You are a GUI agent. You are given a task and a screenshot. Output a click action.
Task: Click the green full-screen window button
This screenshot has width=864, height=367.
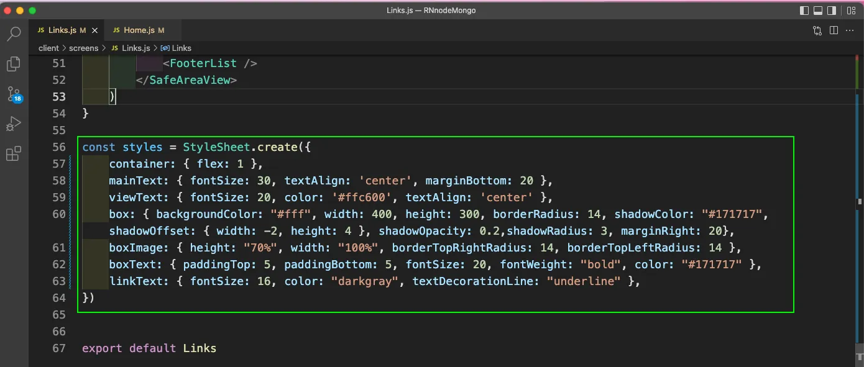point(32,11)
